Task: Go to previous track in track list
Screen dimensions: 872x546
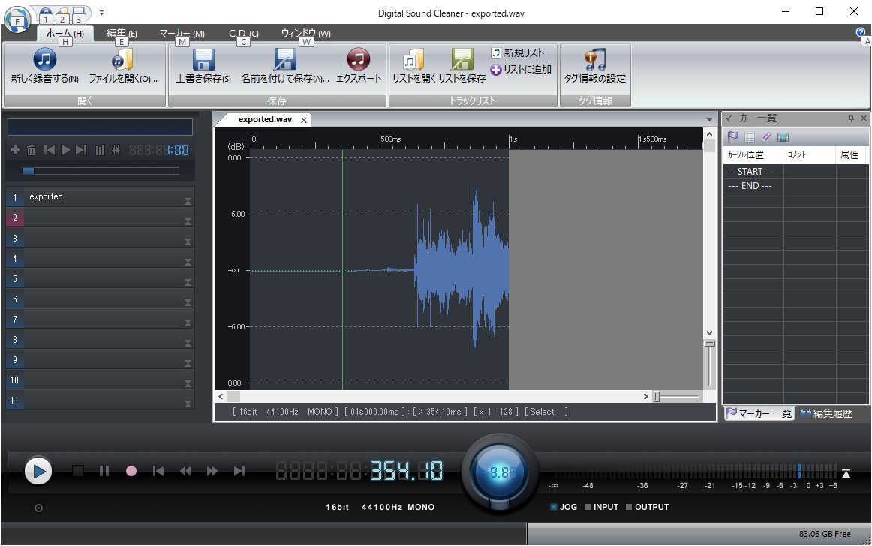Action: point(49,150)
